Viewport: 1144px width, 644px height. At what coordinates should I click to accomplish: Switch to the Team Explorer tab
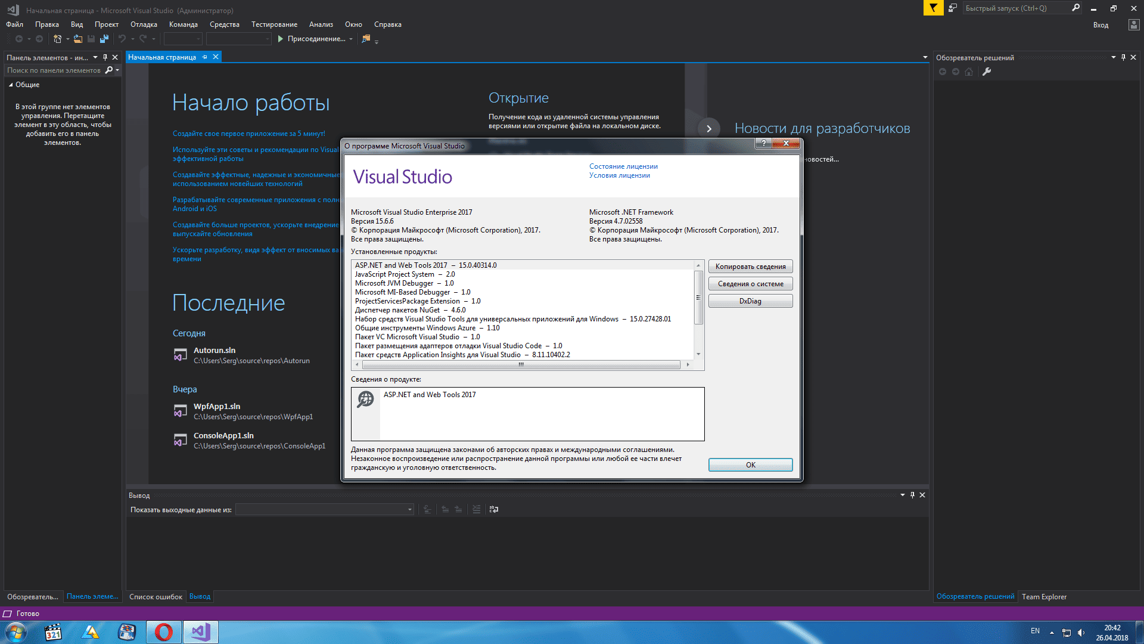click(1044, 597)
